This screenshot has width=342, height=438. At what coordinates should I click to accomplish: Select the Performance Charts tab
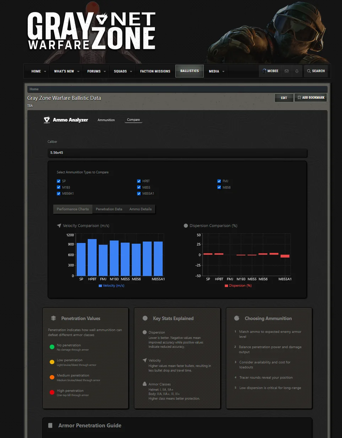(x=73, y=209)
